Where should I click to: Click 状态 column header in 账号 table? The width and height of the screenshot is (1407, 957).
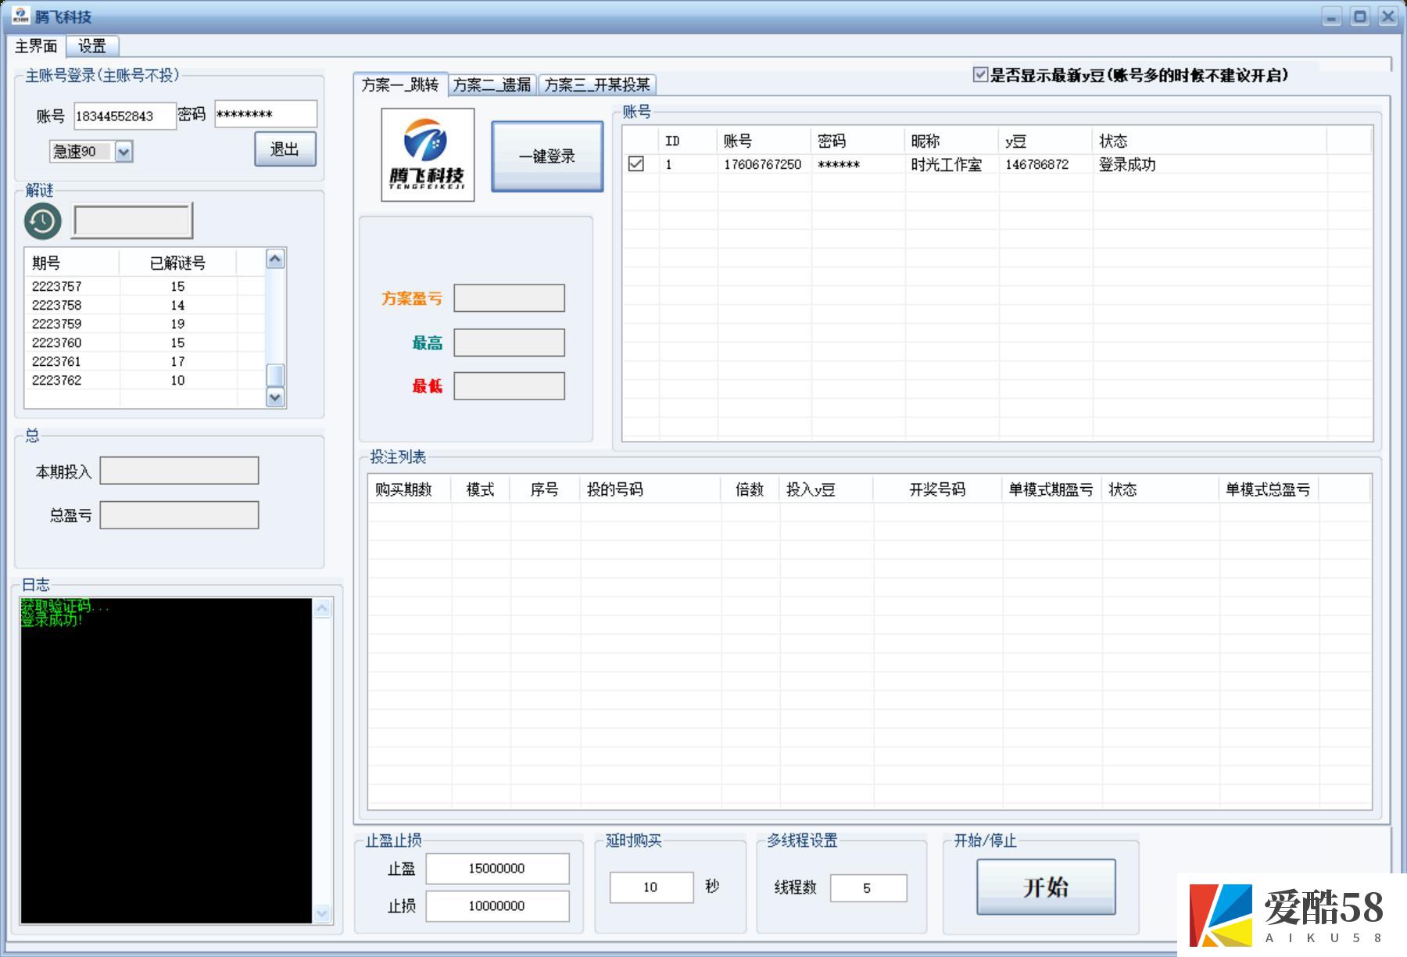click(x=1209, y=141)
